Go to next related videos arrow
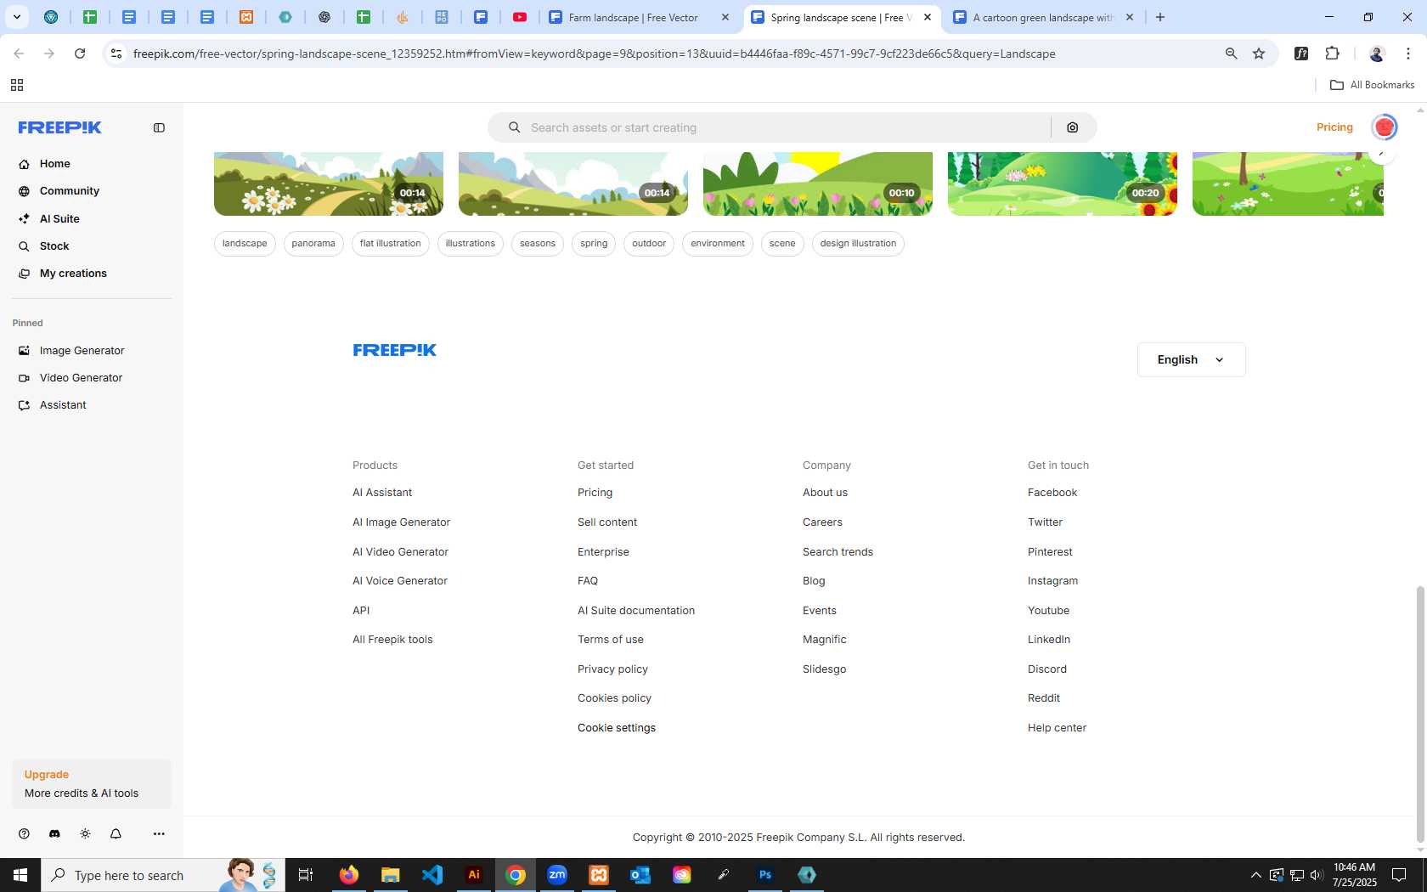This screenshot has width=1427, height=892. pyautogui.click(x=1382, y=154)
